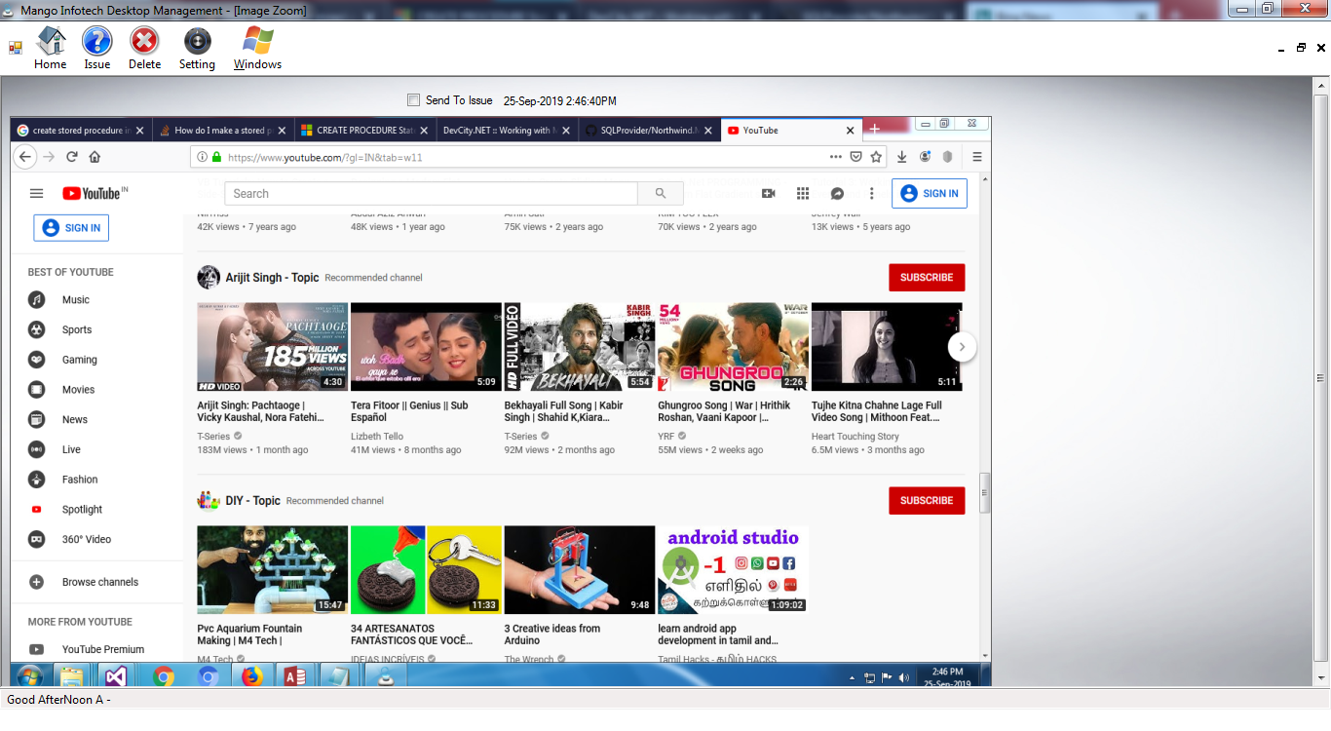This screenshot has height=731, width=1331.
Task: Open News in sidebar
Action: tap(97, 419)
